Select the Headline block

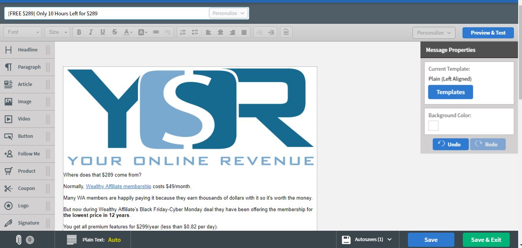pyautogui.click(x=27, y=50)
